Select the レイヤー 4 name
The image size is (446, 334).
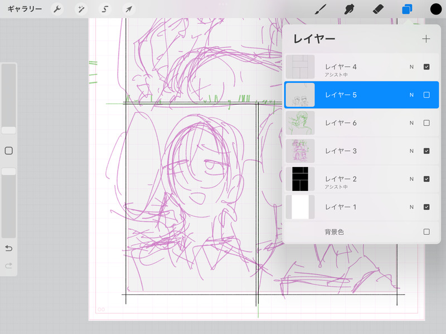coord(341,67)
